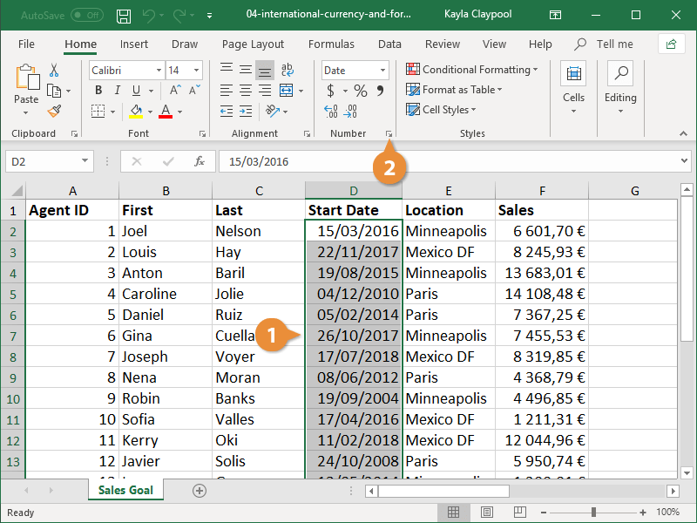The image size is (697, 523).
Task: Toggle Top Align
Action: coord(227,69)
